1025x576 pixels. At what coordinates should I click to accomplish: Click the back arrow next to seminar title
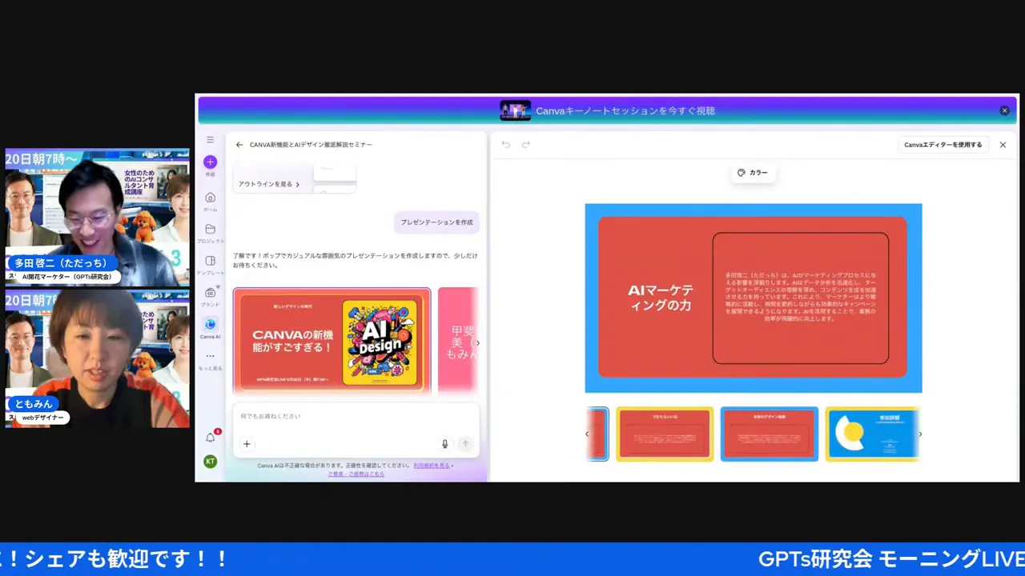click(239, 144)
